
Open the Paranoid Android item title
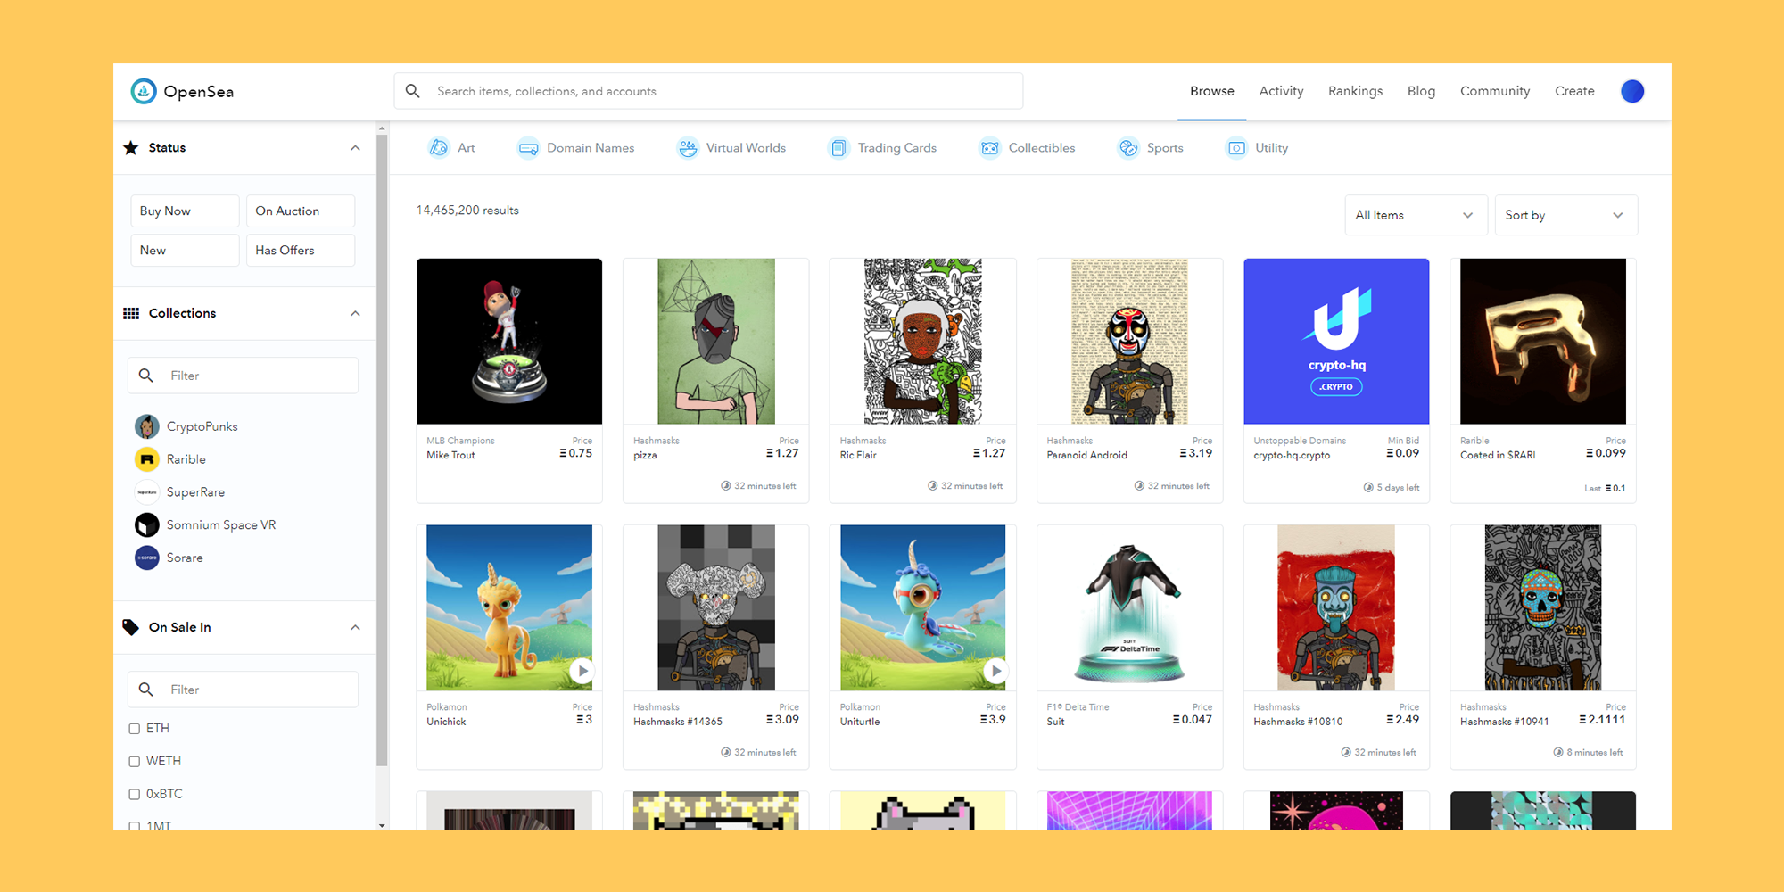tap(1086, 455)
